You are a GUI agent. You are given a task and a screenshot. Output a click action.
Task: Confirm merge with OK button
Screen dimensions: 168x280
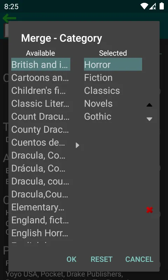pyautogui.click(x=71, y=259)
